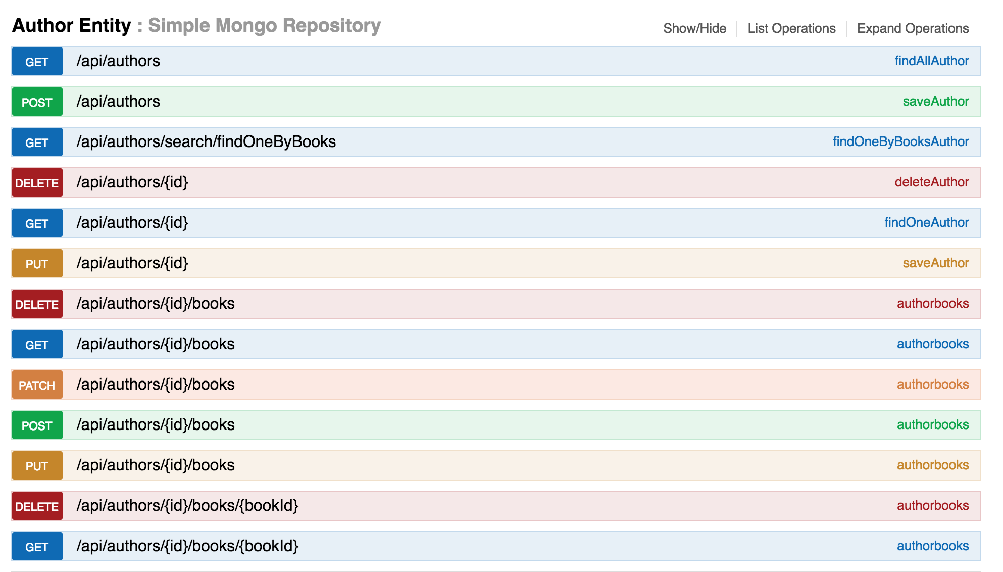Open the /api/authors/{id} path in the PUT saveAuthor row
The height and width of the screenshot is (572, 1003).
pos(132,263)
